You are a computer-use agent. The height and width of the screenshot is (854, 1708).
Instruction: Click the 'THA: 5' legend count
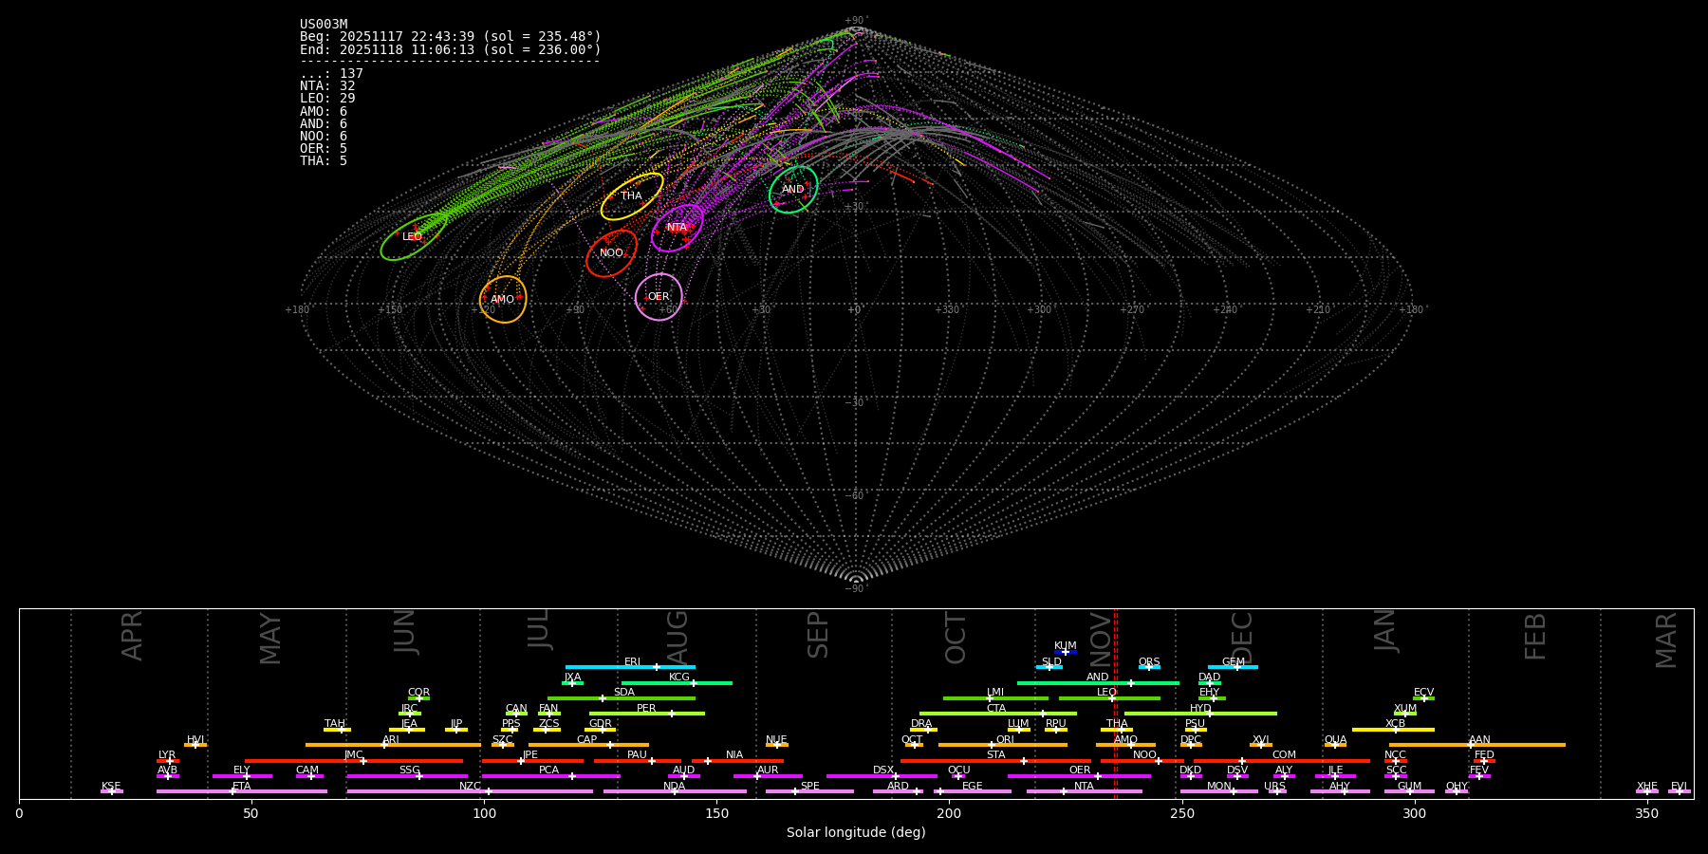click(324, 160)
